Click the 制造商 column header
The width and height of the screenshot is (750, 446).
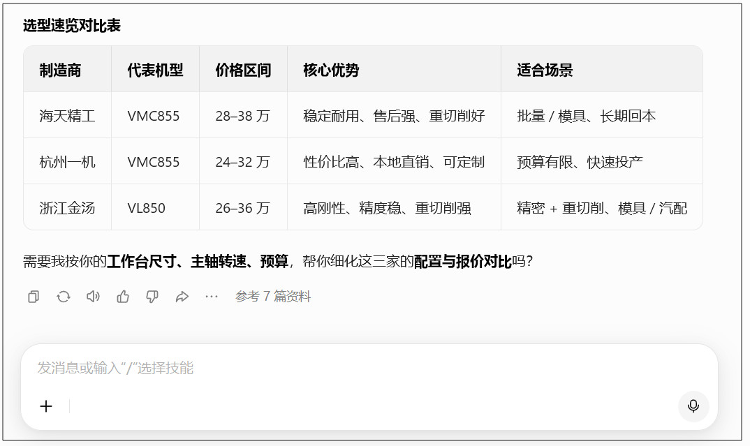[x=61, y=70]
